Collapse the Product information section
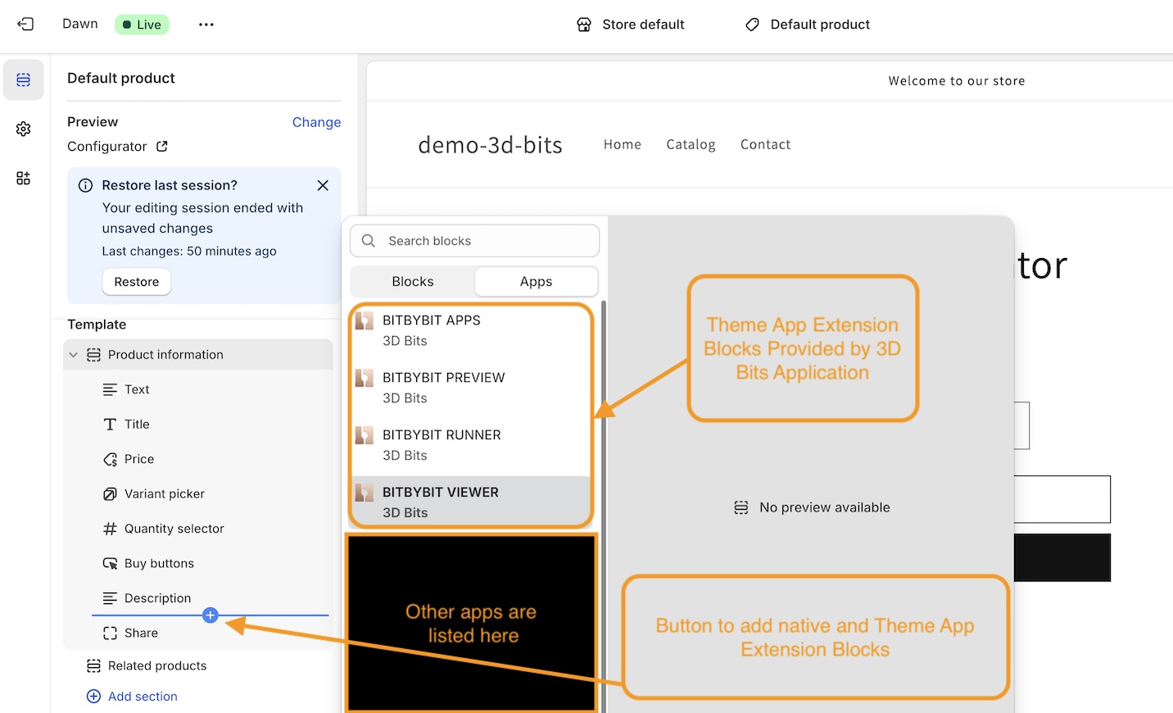Image resolution: width=1173 pixels, height=713 pixels. [x=73, y=354]
